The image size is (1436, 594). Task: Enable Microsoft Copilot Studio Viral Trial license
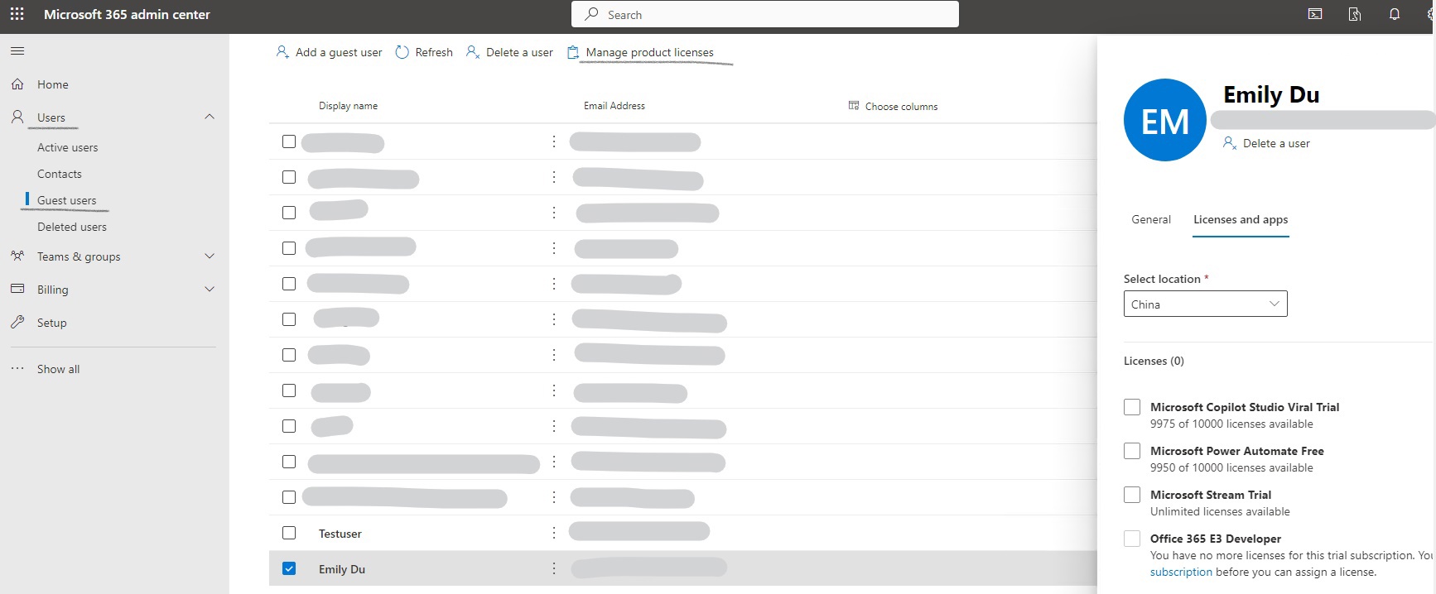(x=1132, y=407)
